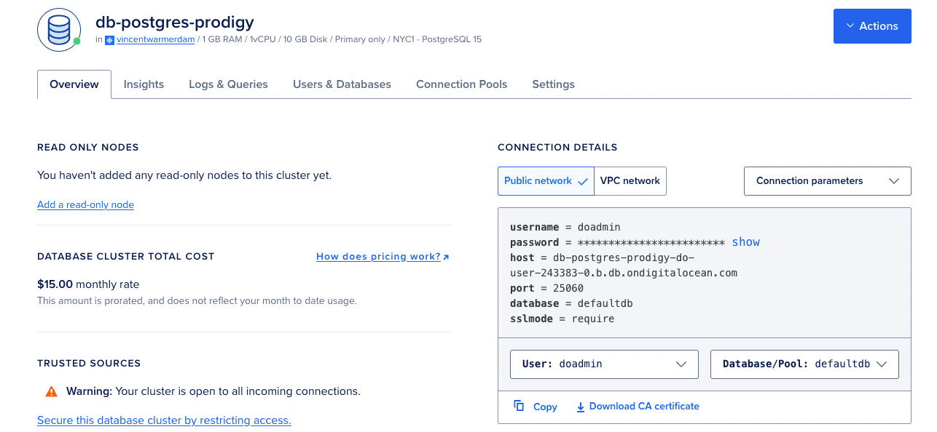937x432 pixels.
Task: Click Secure this database cluster link
Action: click(x=163, y=420)
